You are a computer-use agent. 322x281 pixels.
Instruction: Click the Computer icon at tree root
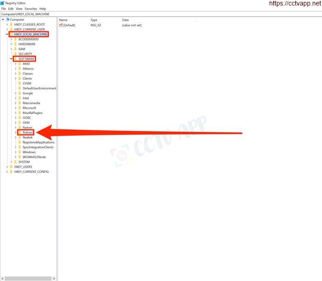(7, 19)
